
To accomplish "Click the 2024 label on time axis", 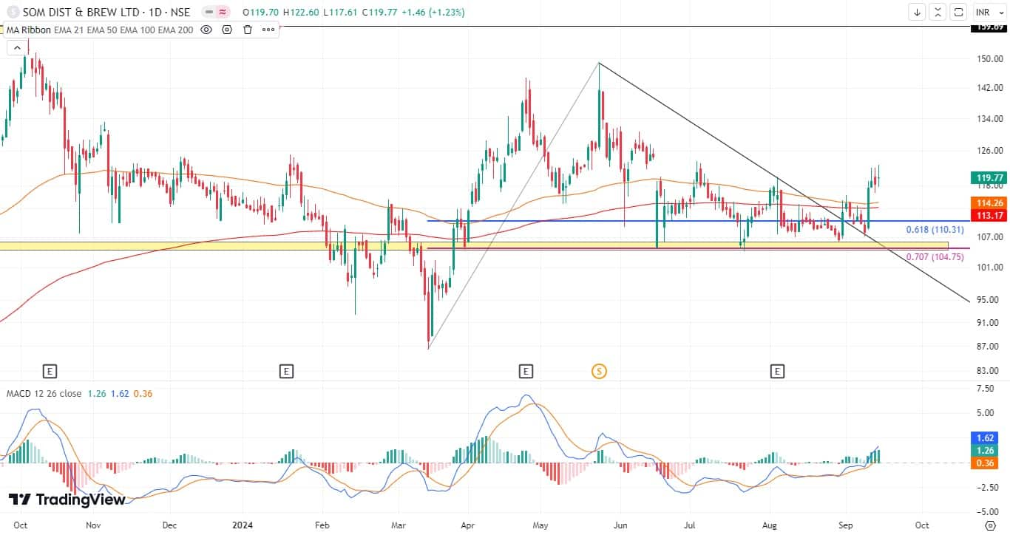I will (x=243, y=525).
